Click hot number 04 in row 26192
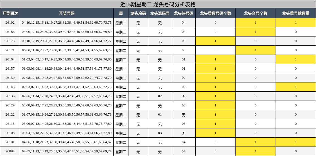 184,23
